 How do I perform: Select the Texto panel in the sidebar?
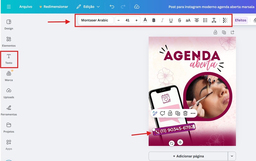click(9, 59)
